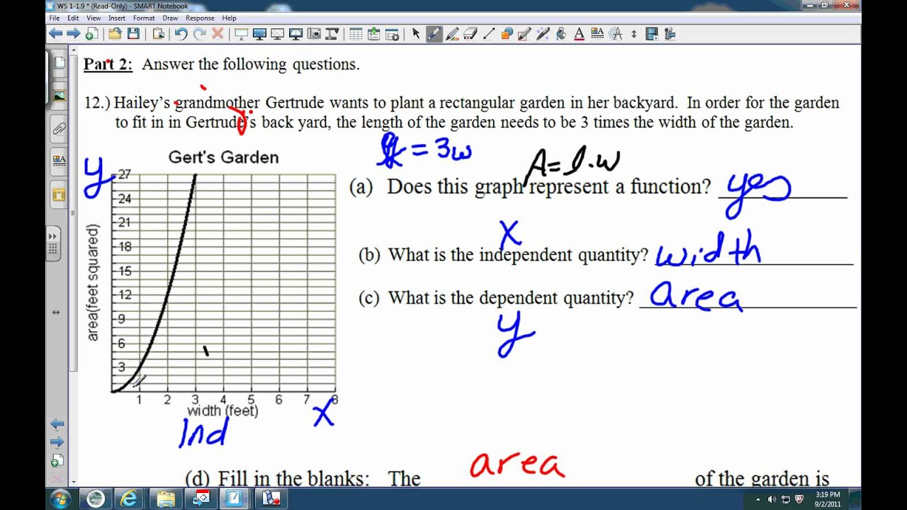Click the last top toolbar icon after filmstrip
This screenshot has height=510, width=907.
(x=670, y=33)
